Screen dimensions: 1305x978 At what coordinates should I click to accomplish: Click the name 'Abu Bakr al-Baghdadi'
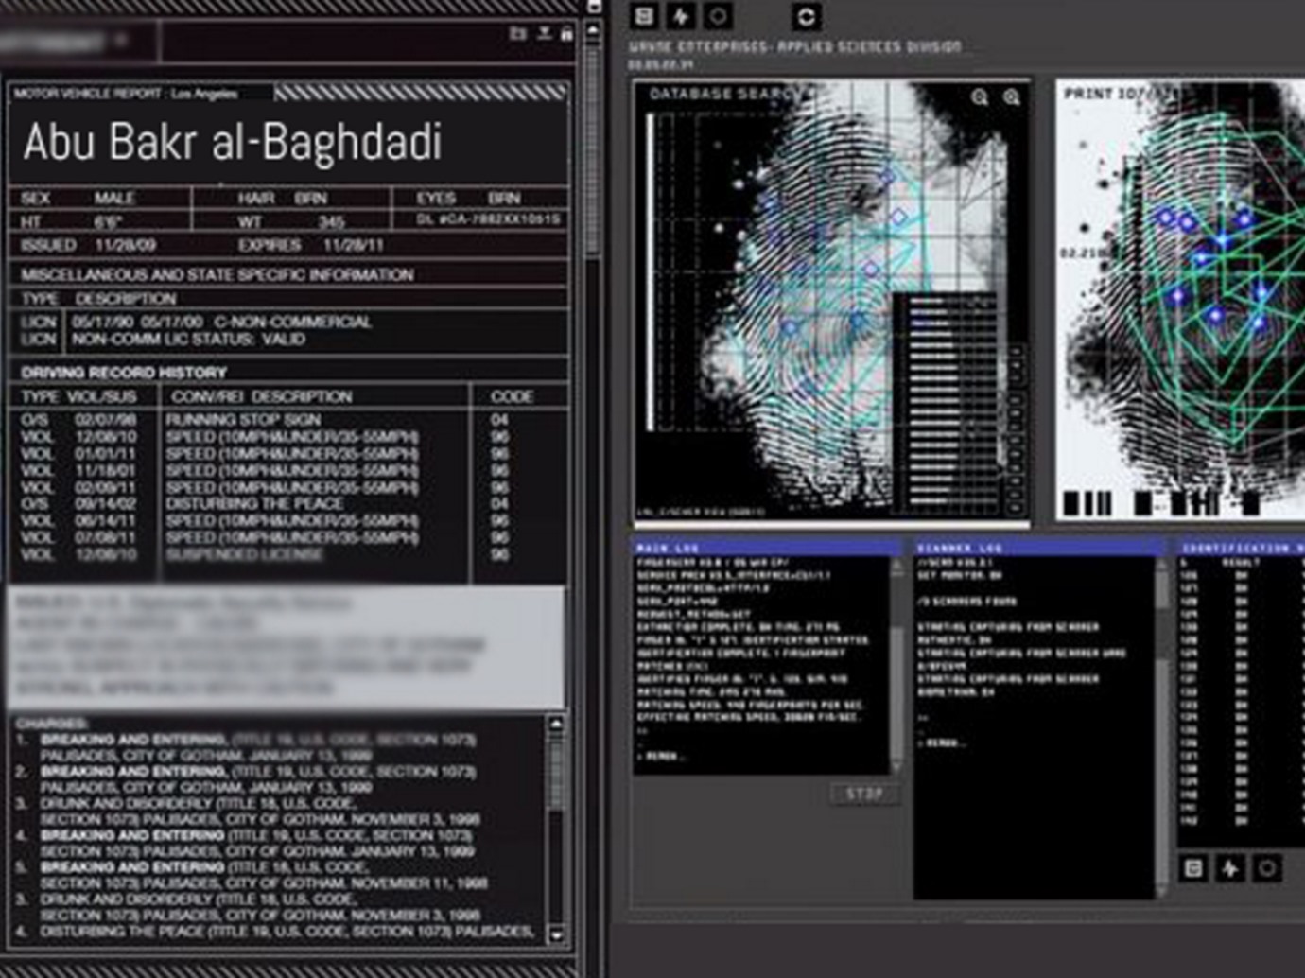click(233, 142)
